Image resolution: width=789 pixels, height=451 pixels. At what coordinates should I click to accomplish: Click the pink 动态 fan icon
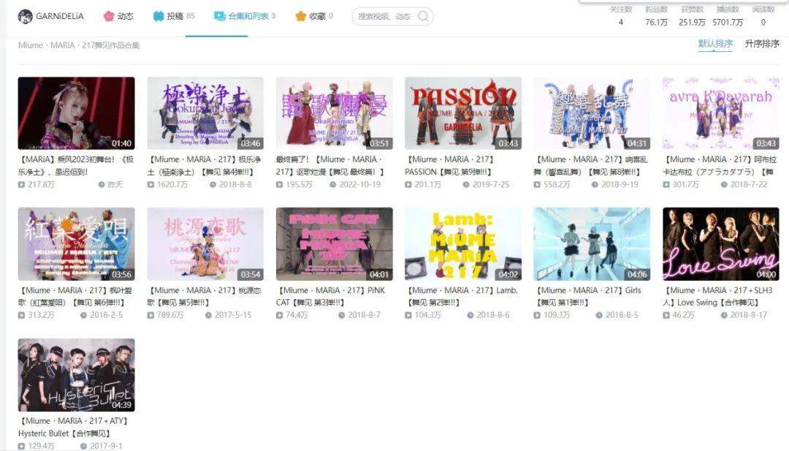pos(109,16)
